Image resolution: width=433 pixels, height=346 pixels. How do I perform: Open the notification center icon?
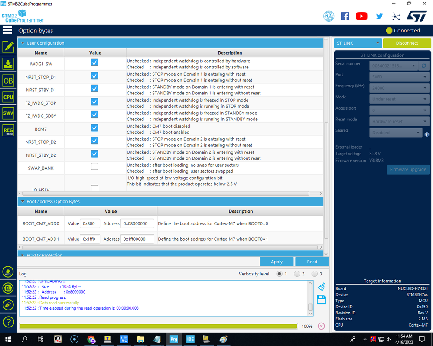pyautogui.click(x=422, y=339)
